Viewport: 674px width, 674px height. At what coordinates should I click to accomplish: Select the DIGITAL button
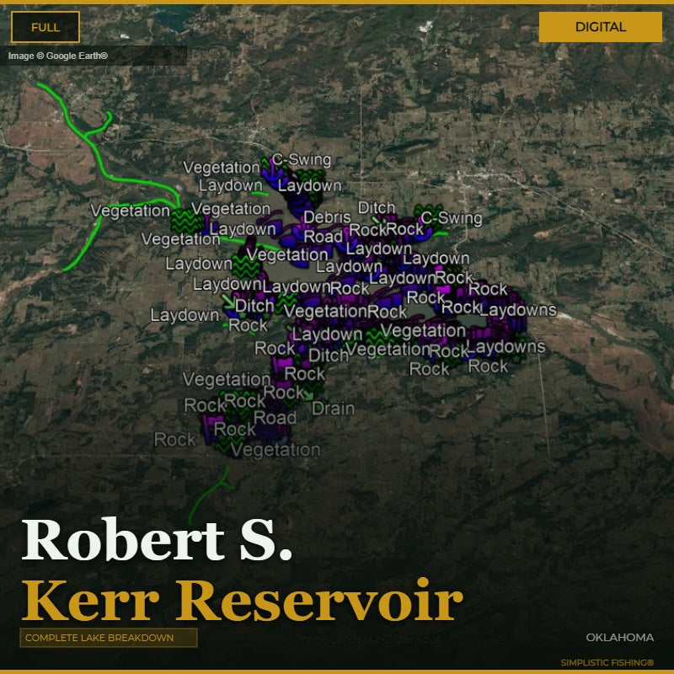click(600, 27)
